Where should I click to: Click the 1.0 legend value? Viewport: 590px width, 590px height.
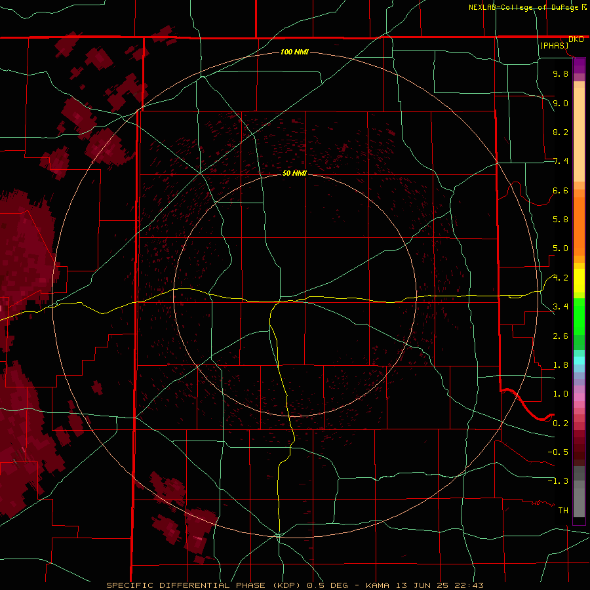(560, 394)
